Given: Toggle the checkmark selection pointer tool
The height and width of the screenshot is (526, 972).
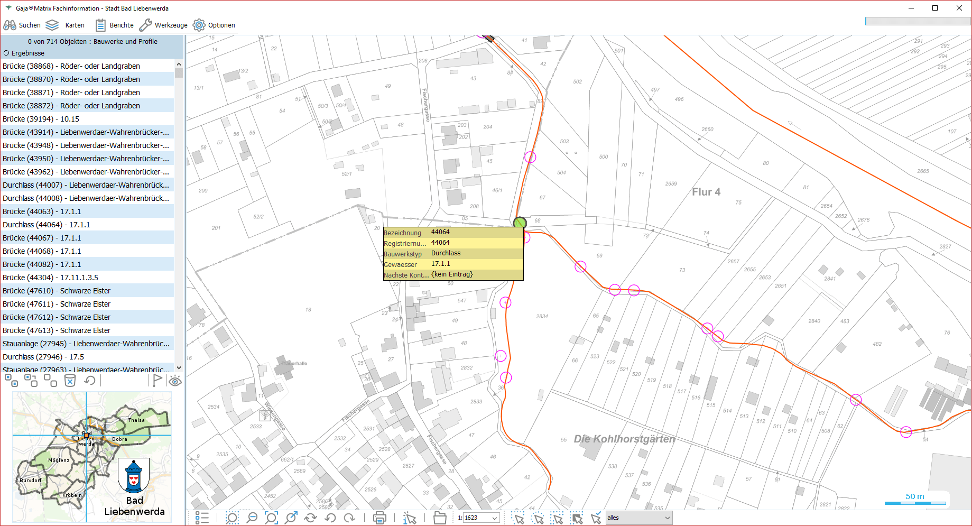Looking at the screenshot, I should pyautogui.click(x=596, y=518).
